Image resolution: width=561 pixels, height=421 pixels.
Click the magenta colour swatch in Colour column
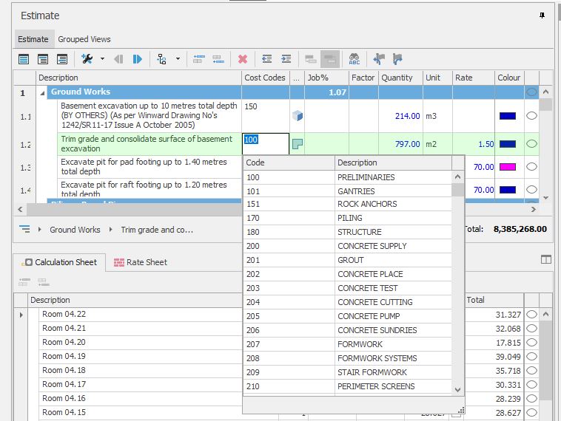[x=508, y=167]
